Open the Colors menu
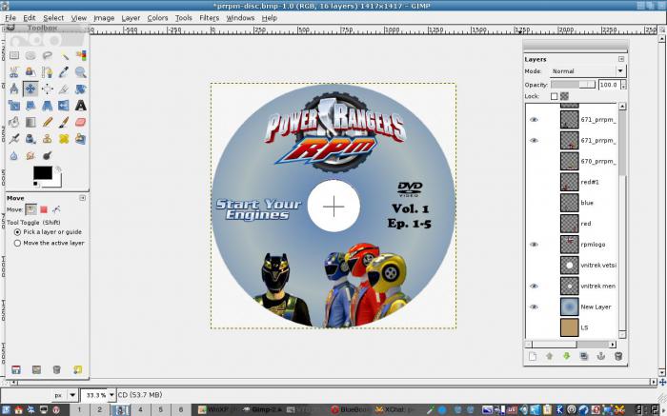The width and height of the screenshot is (667, 416). coord(157,18)
